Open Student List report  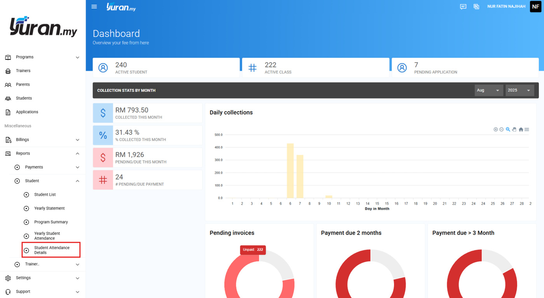click(45, 195)
